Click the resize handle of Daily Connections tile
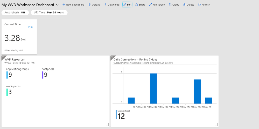This screenshot has width=259, height=129. point(216,125)
